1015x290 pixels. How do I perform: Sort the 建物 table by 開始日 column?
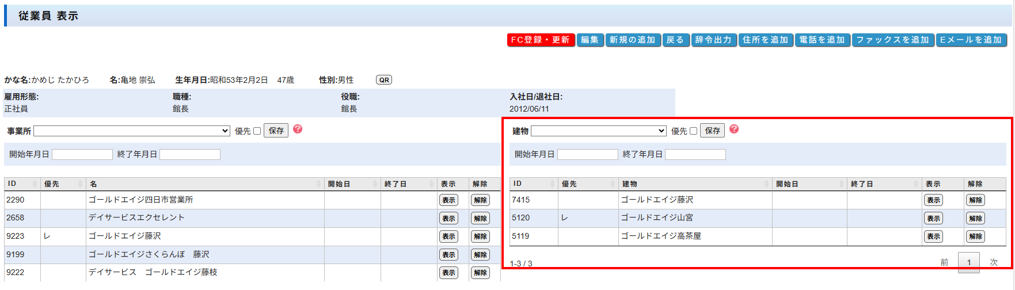(808, 184)
